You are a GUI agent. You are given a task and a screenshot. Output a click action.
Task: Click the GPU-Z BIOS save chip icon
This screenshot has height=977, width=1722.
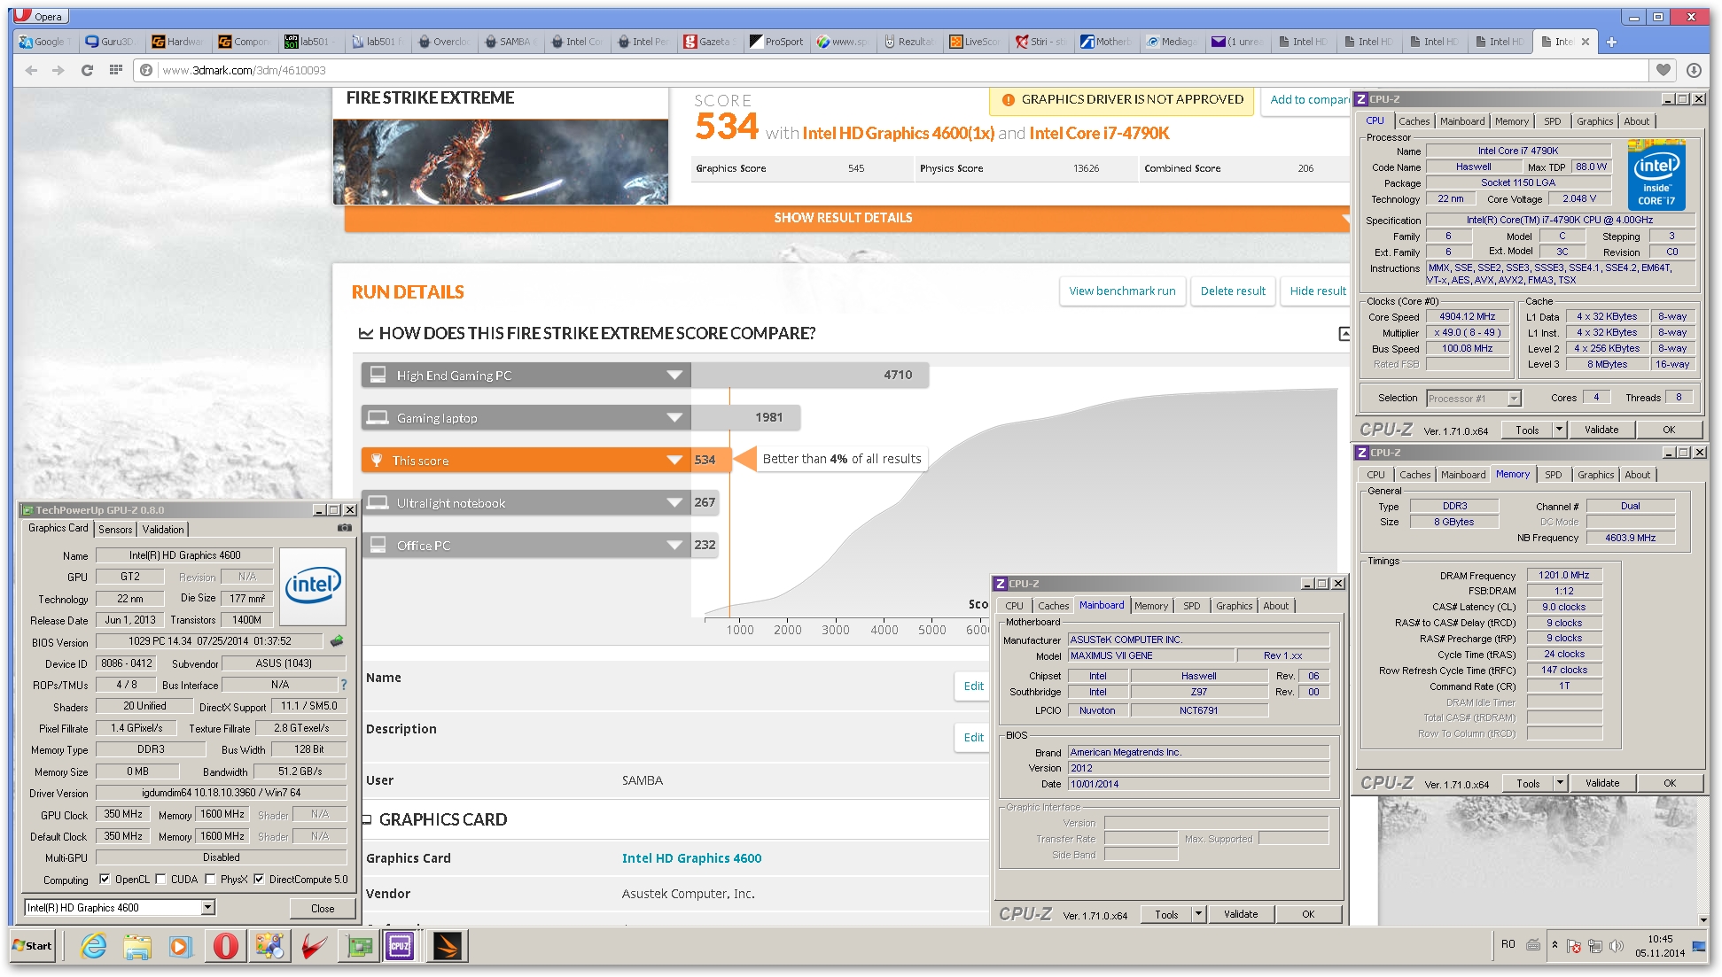coord(337,640)
